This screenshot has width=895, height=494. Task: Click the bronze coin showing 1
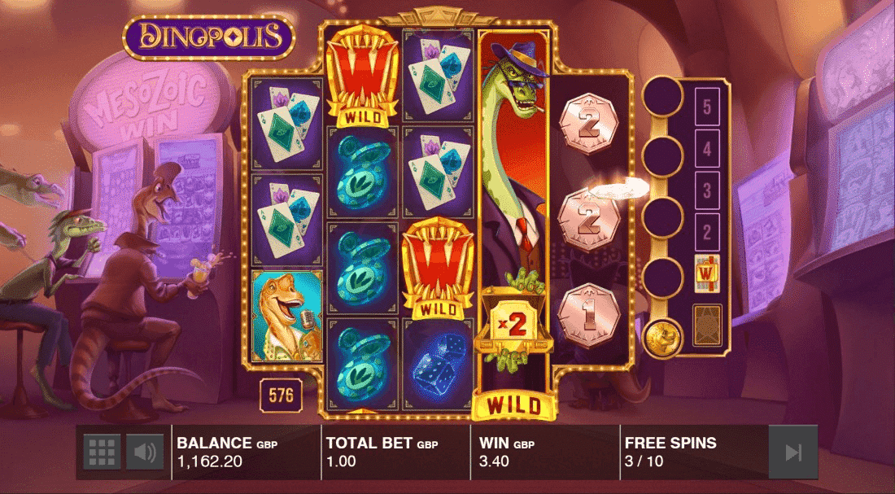click(x=588, y=315)
